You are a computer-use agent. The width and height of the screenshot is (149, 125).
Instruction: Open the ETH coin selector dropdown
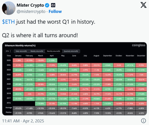[8, 51]
